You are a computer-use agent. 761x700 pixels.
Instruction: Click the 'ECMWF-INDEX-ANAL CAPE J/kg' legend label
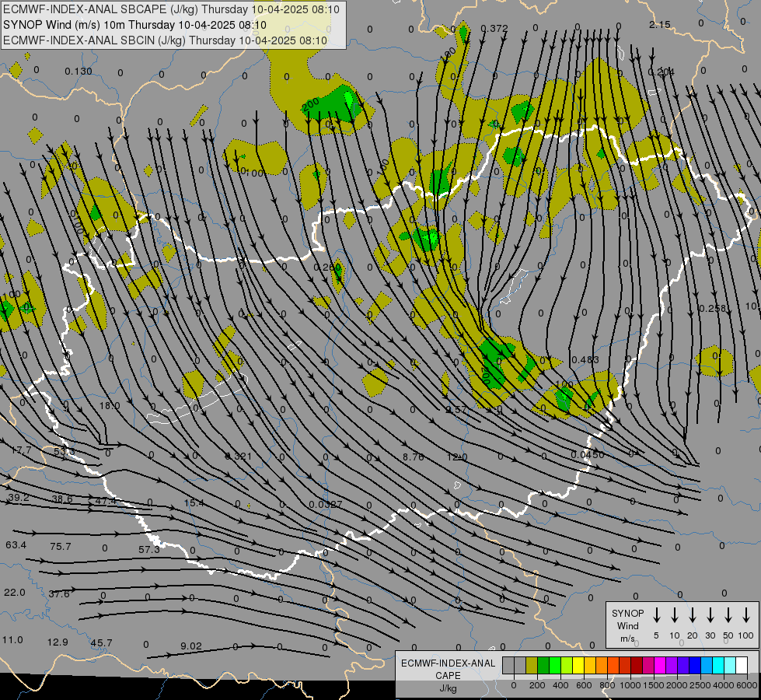448,675
